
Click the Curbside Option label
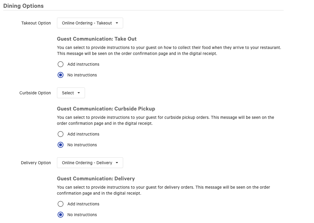[35, 93]
